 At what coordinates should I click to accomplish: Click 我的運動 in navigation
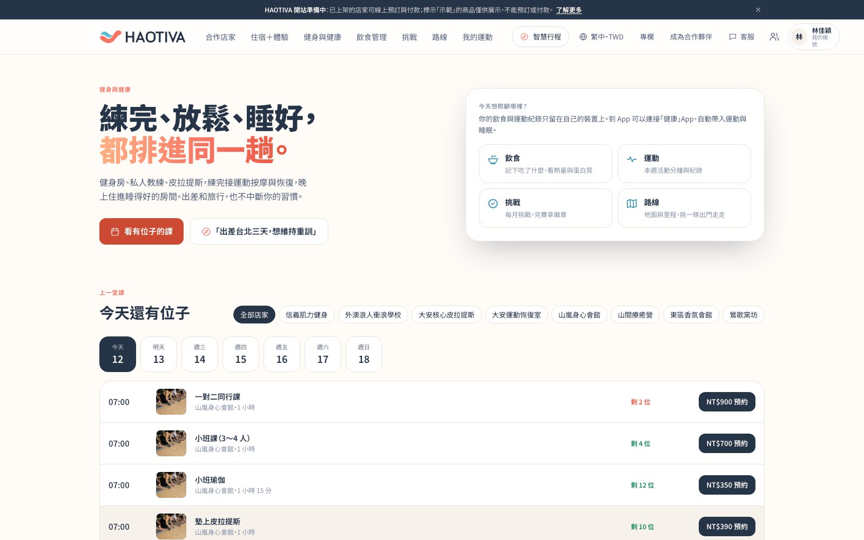(477, 37)
